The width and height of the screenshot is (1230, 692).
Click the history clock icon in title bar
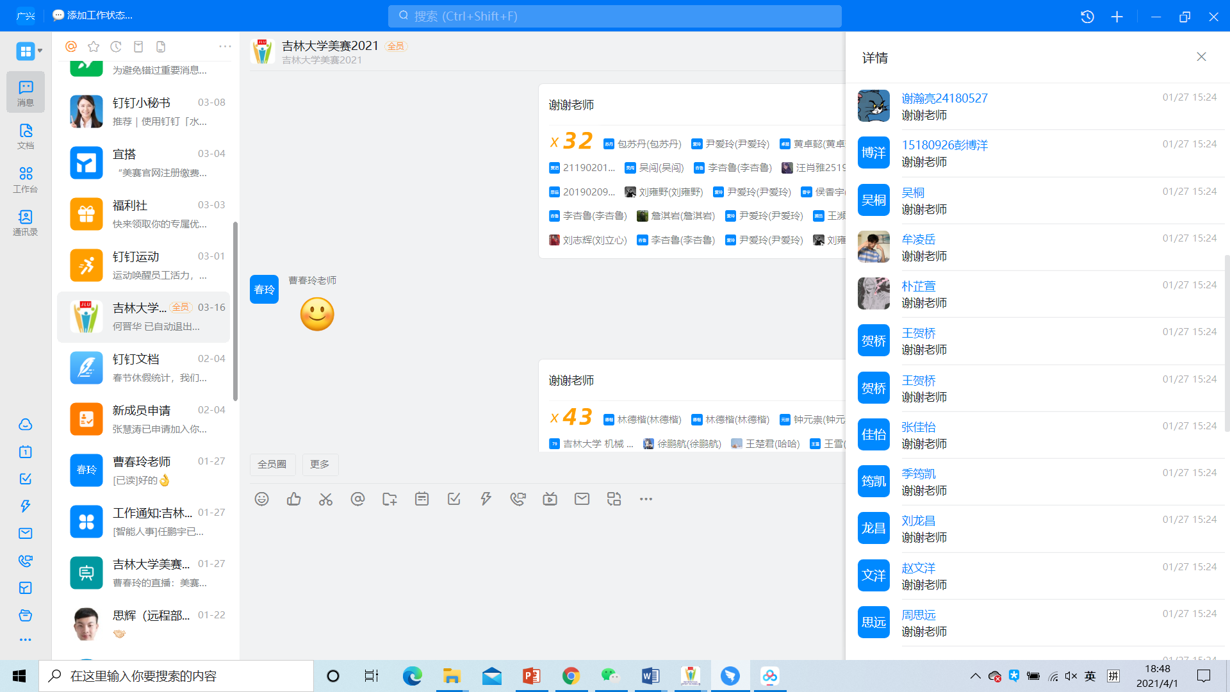[x=1087, y=17]
